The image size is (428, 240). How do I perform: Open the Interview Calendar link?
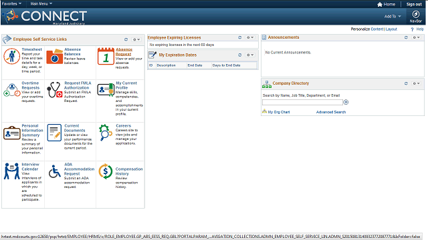30,167
